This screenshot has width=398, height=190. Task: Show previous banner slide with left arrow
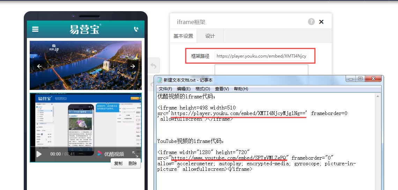pyautogui.click(x=39, y=66)
